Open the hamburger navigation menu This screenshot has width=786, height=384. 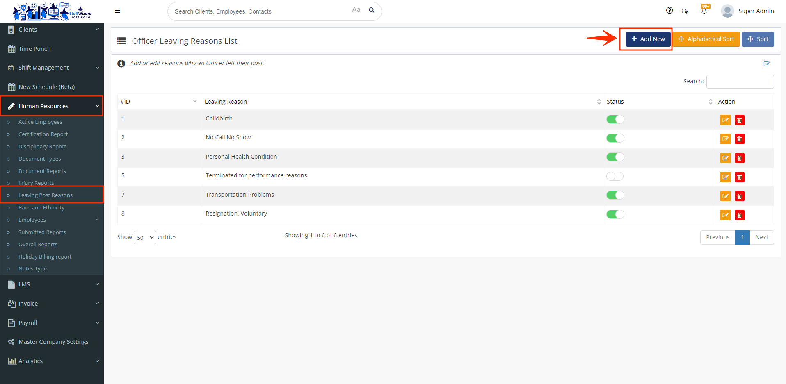pyautogui.click(x=117, y=11)
